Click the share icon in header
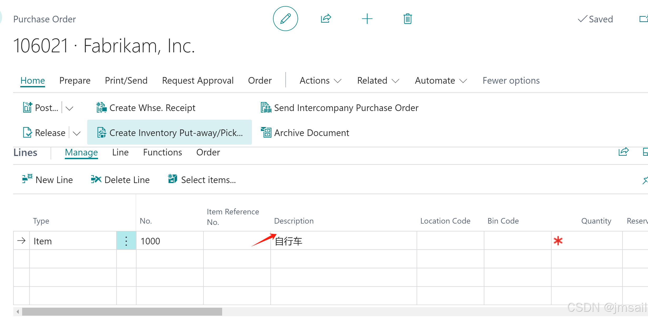The image size is (648, 318). point(326,19)
